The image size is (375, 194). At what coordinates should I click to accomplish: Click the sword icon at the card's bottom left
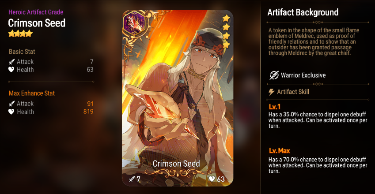(x=132, y=179)
